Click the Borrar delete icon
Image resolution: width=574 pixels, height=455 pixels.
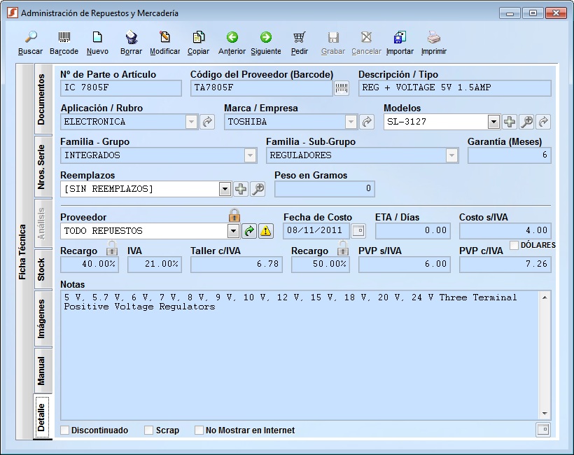(x=131, y=38)
